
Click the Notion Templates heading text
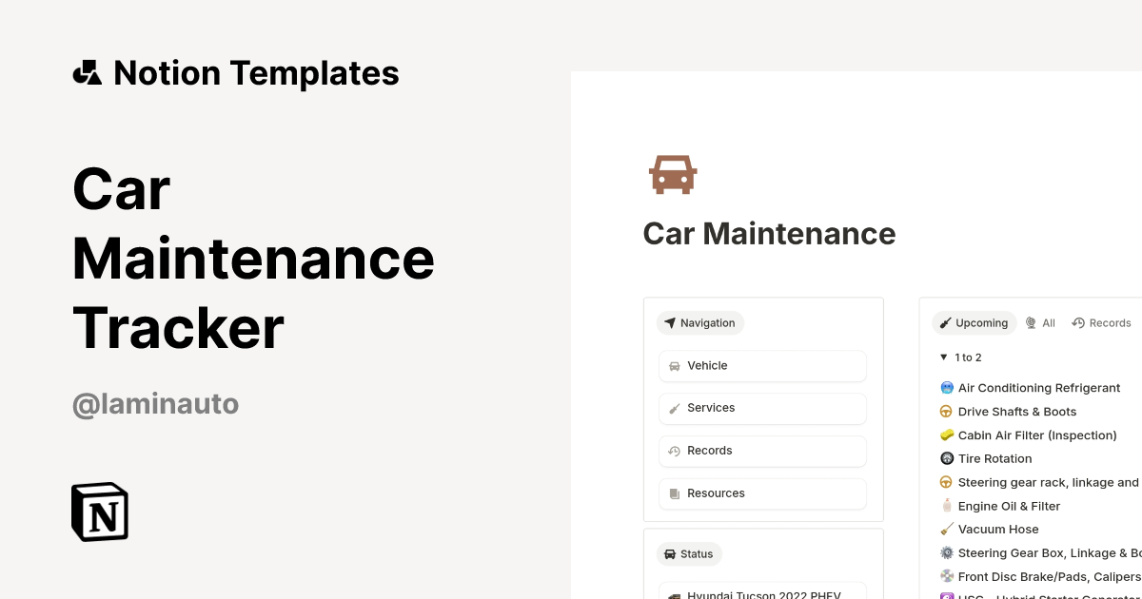point(256,73)
